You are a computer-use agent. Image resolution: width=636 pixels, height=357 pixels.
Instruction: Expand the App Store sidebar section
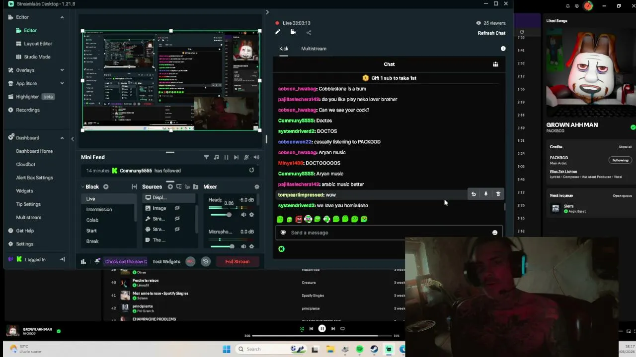pyautogui.click(x=62, y=83)
